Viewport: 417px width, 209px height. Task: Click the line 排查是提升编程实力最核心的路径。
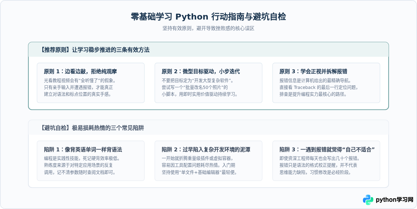click(x=312, y=94)
